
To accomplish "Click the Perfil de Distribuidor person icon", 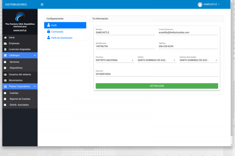I will coord(49,37).
